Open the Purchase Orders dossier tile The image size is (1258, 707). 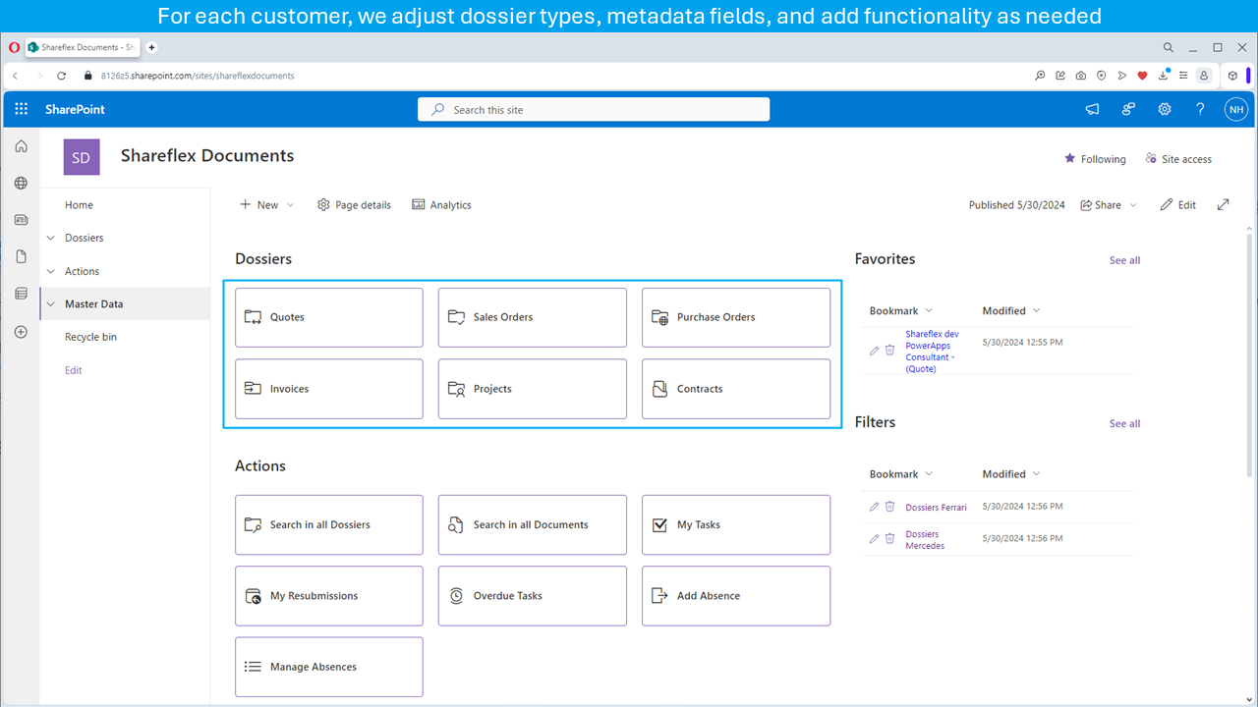(x=736, y=317)
